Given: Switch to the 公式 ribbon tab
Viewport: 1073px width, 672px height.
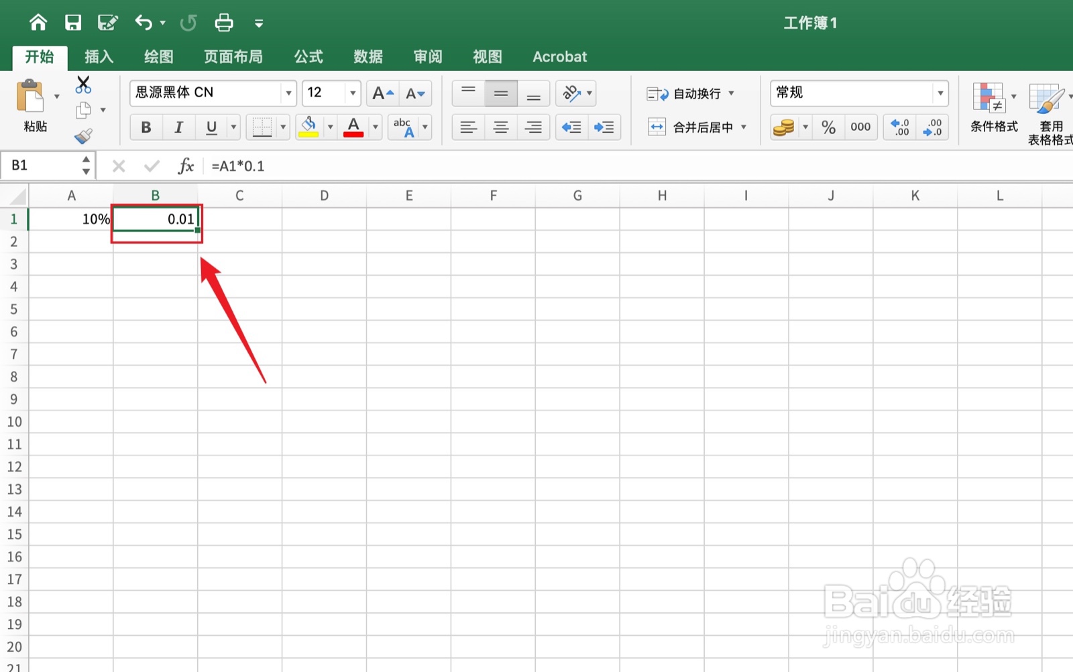Looking at the screenshot, I should coord(308,56).
